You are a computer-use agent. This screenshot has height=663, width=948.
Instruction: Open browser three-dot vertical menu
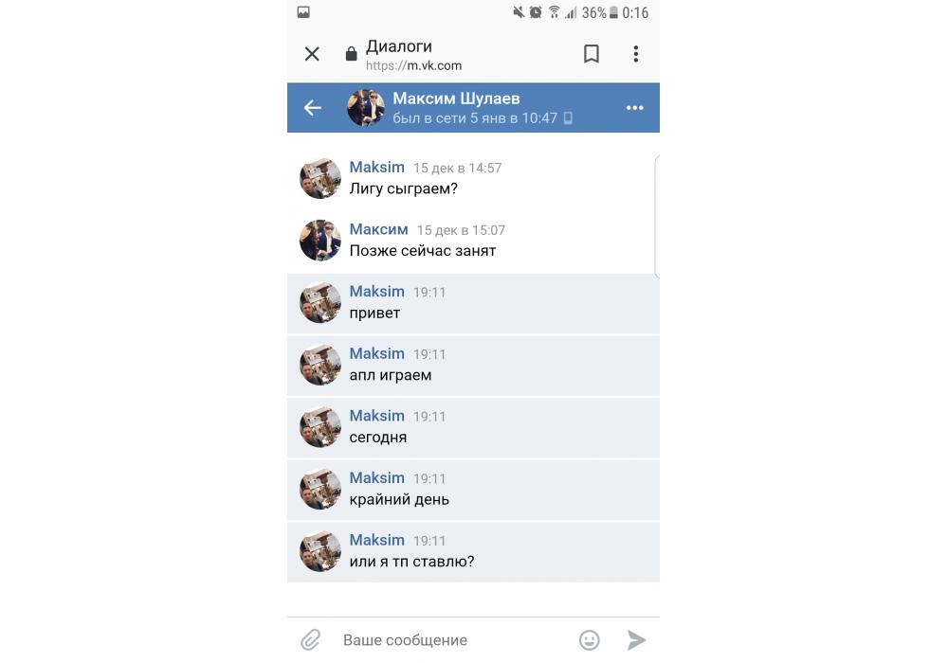coord(635,54)
